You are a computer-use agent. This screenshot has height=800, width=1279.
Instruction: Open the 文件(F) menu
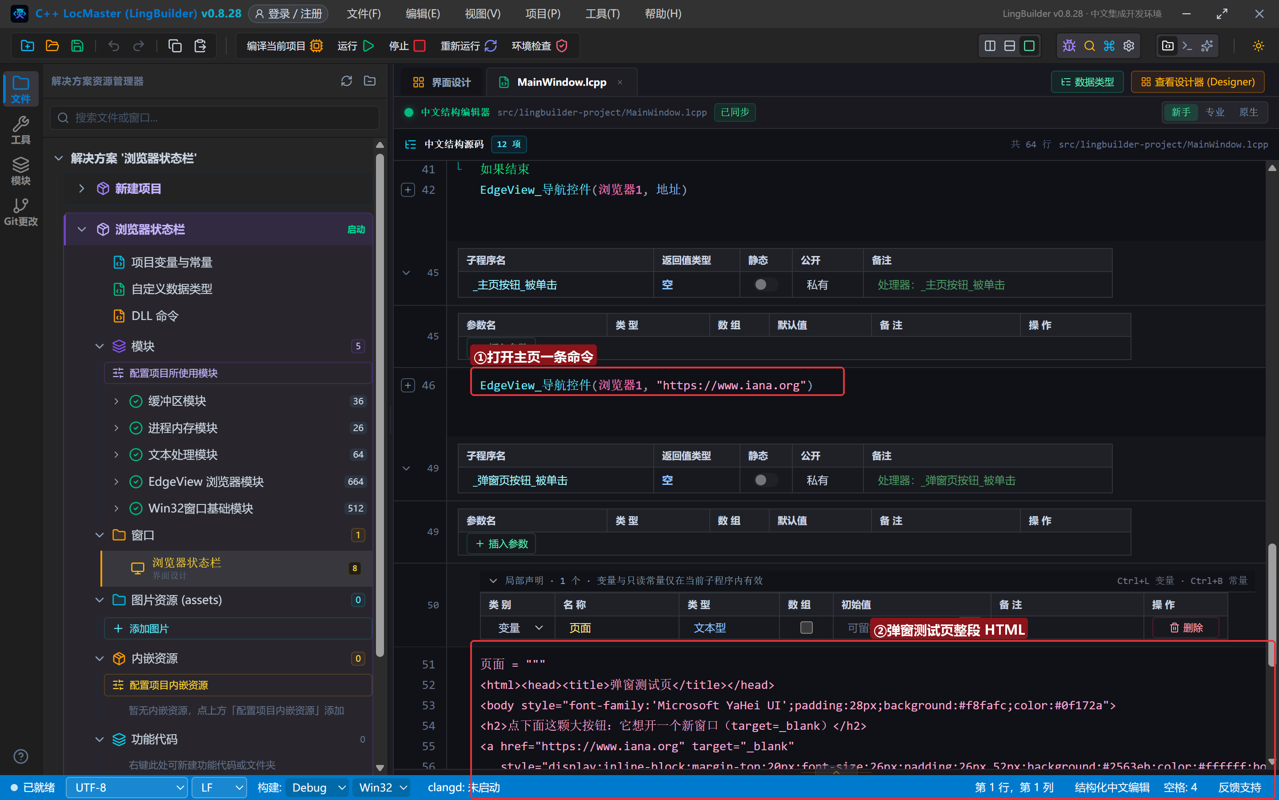tap(364, 14)
